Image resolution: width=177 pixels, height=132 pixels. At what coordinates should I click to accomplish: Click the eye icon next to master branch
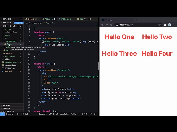click(17, 114)
